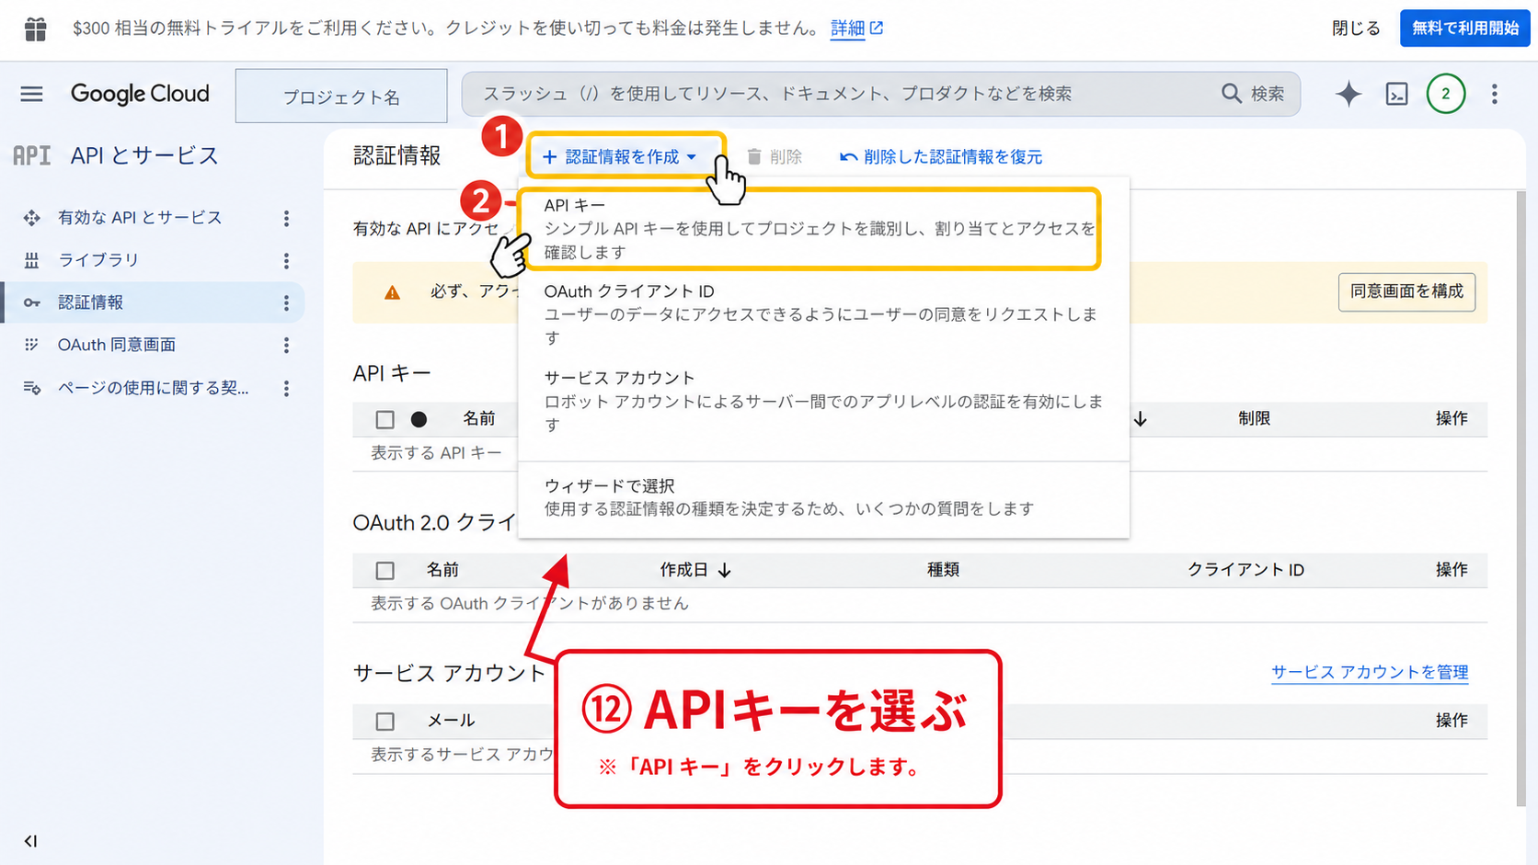
Task: Open the 詳細 link in banner
Action: click(x=847, y=28)
